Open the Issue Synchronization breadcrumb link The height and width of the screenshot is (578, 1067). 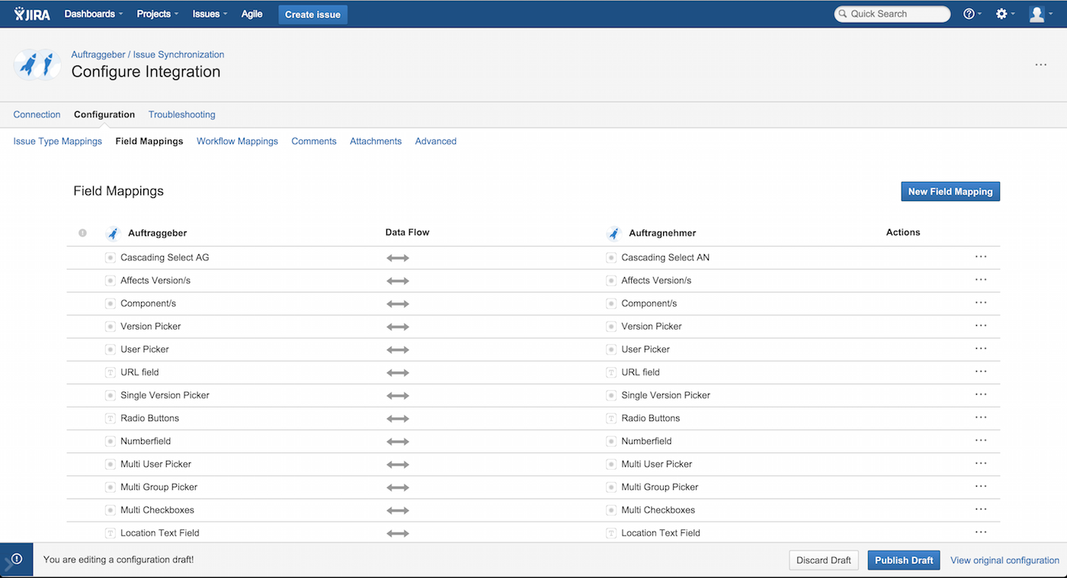[179, 54]
